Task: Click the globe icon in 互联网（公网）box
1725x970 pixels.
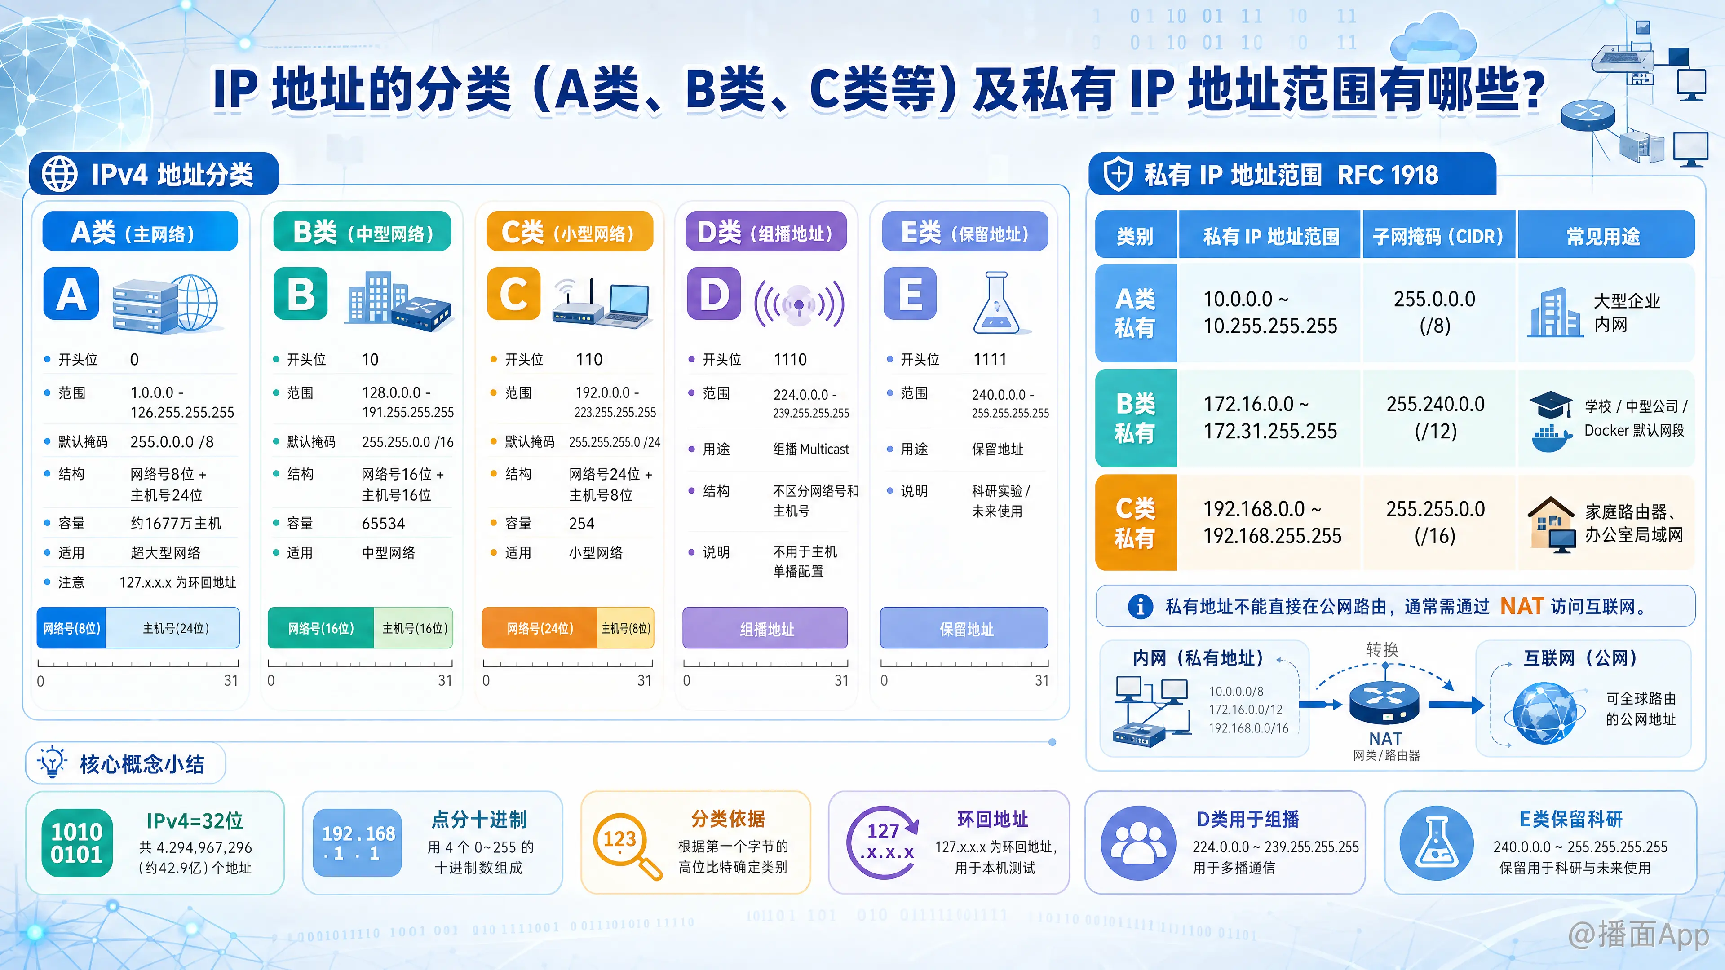Action: [1544, 714]
